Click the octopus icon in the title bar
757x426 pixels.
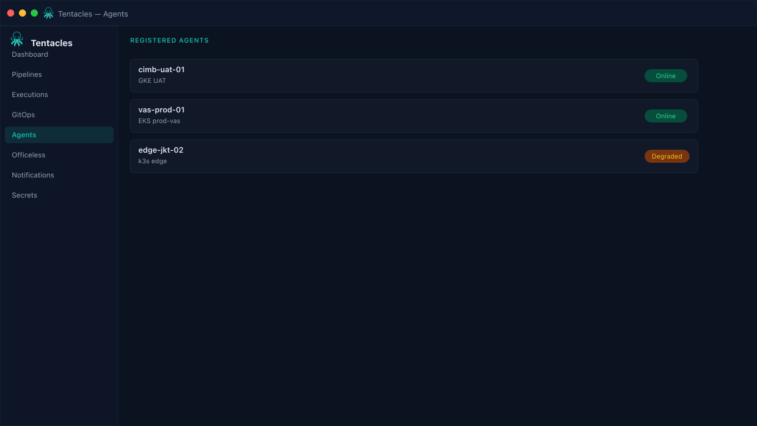48,13
